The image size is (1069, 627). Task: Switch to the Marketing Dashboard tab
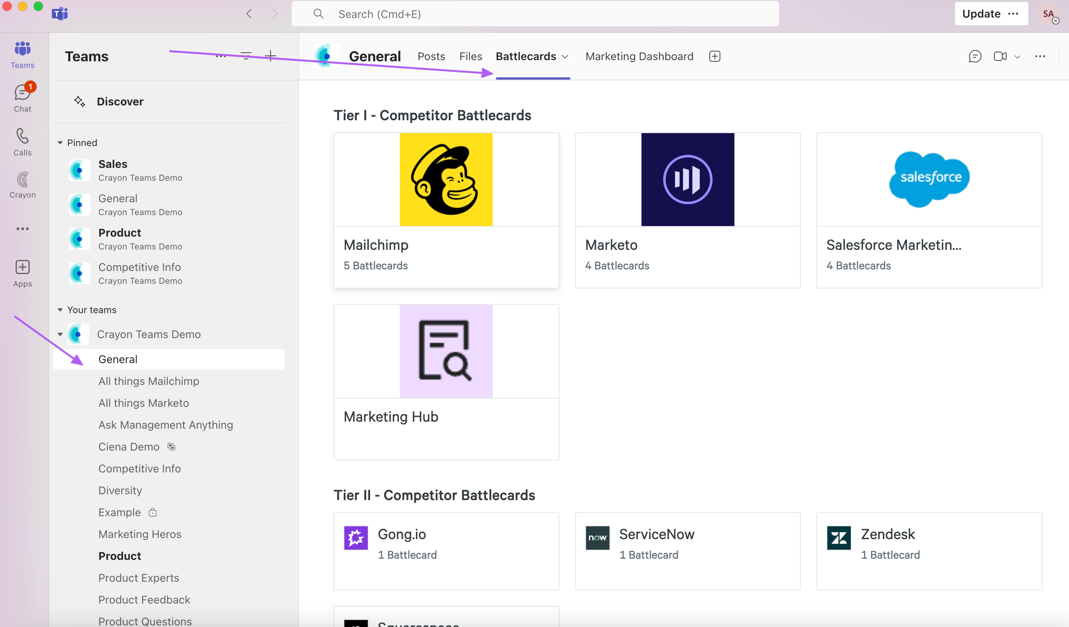click(639, 57)
